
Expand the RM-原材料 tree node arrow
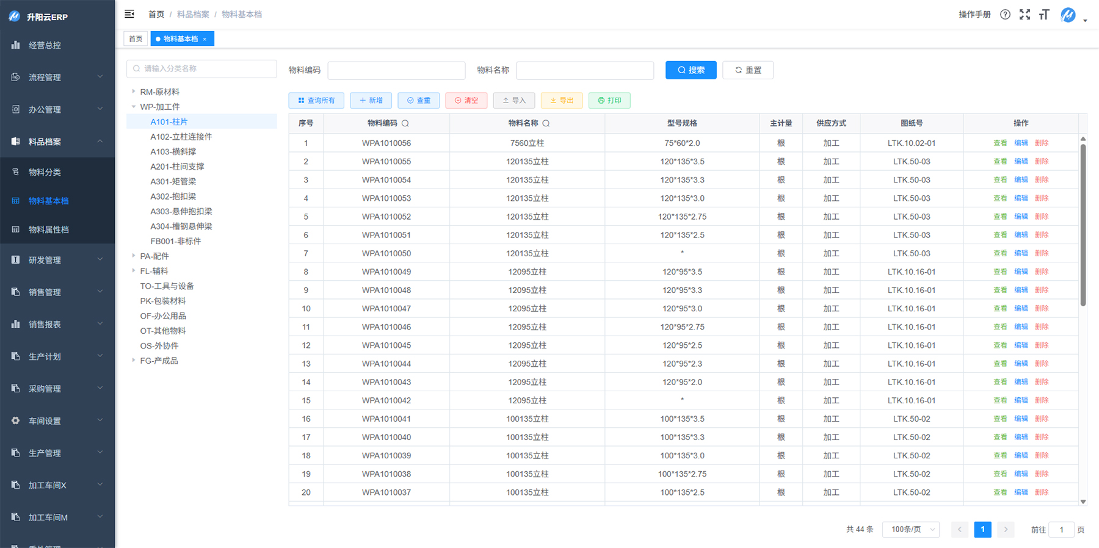tap(134, 92)
